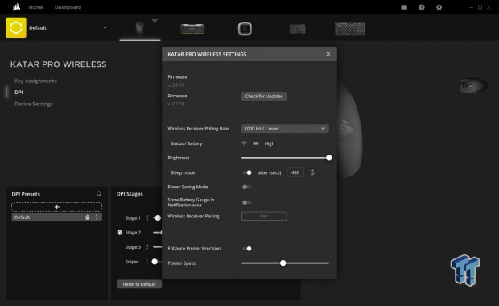499x306 pixels.
Task: Click the wireless signal status icon
Action: click(x=244, y=143)
